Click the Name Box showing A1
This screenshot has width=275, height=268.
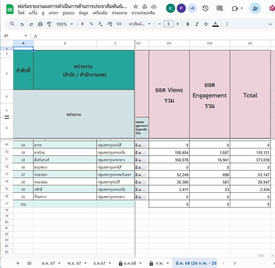pyautogui.click(x=14, y=36)
